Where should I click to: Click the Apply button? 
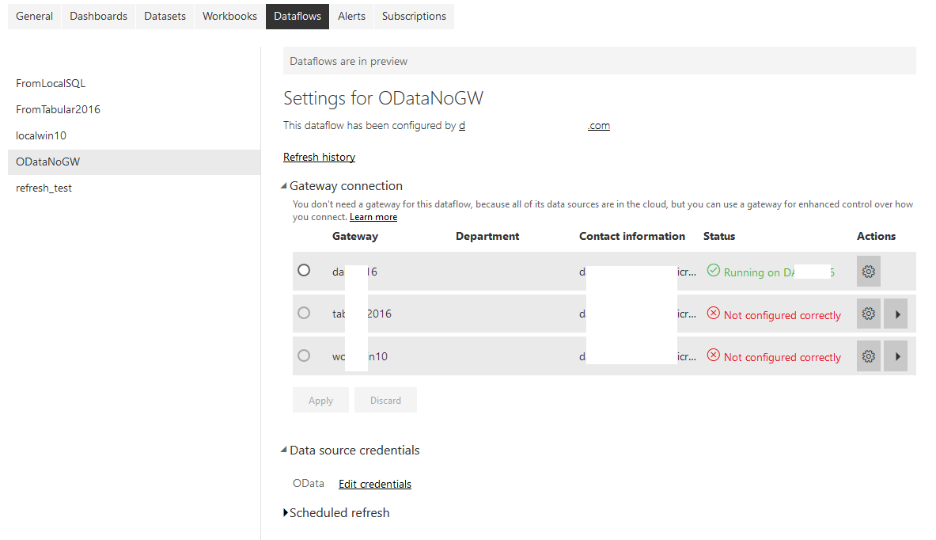pyautogui.click(x=320, y=400)
